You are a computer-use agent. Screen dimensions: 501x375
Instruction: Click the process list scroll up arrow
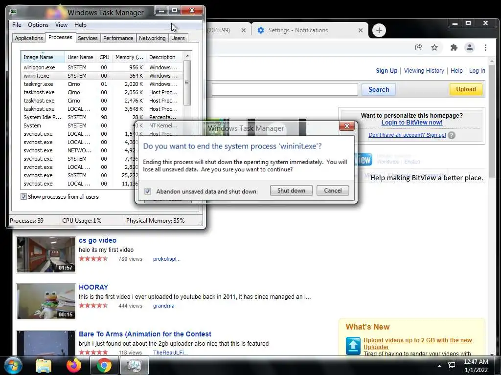pyautogui.click(x=187, y=56)
